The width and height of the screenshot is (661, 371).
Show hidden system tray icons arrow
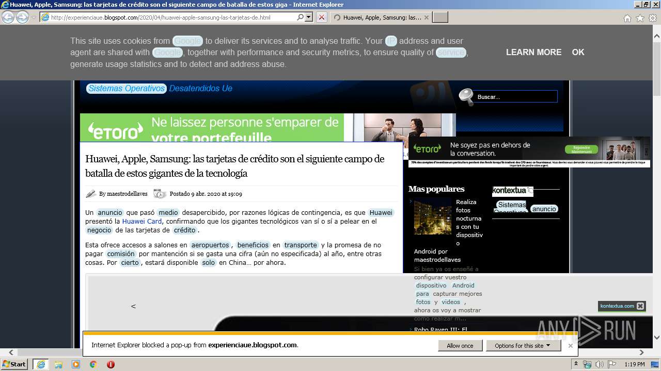pos(576,364)
